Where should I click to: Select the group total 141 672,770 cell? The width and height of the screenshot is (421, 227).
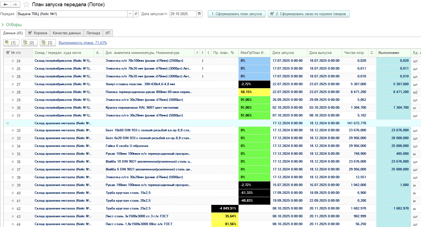tap(355, 123)
